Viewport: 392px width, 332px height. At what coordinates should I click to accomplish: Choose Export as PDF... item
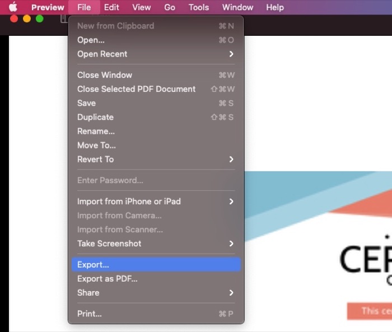point(156,279)
